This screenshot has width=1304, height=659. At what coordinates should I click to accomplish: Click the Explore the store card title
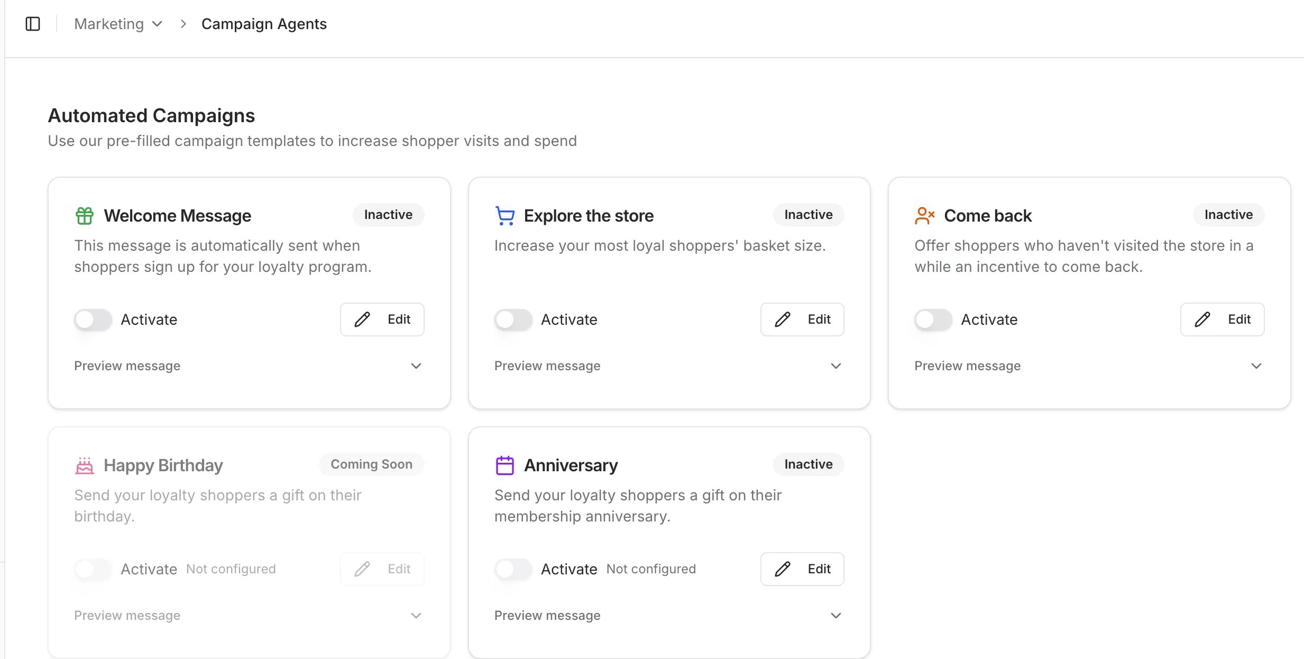[589, 216]
